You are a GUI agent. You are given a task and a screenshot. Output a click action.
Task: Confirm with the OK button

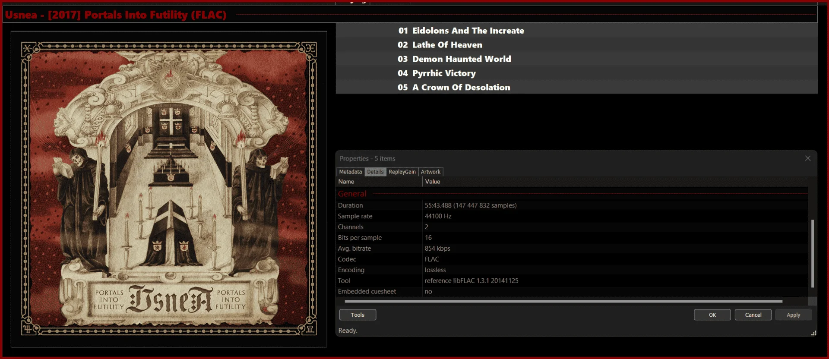click(712, 315)
